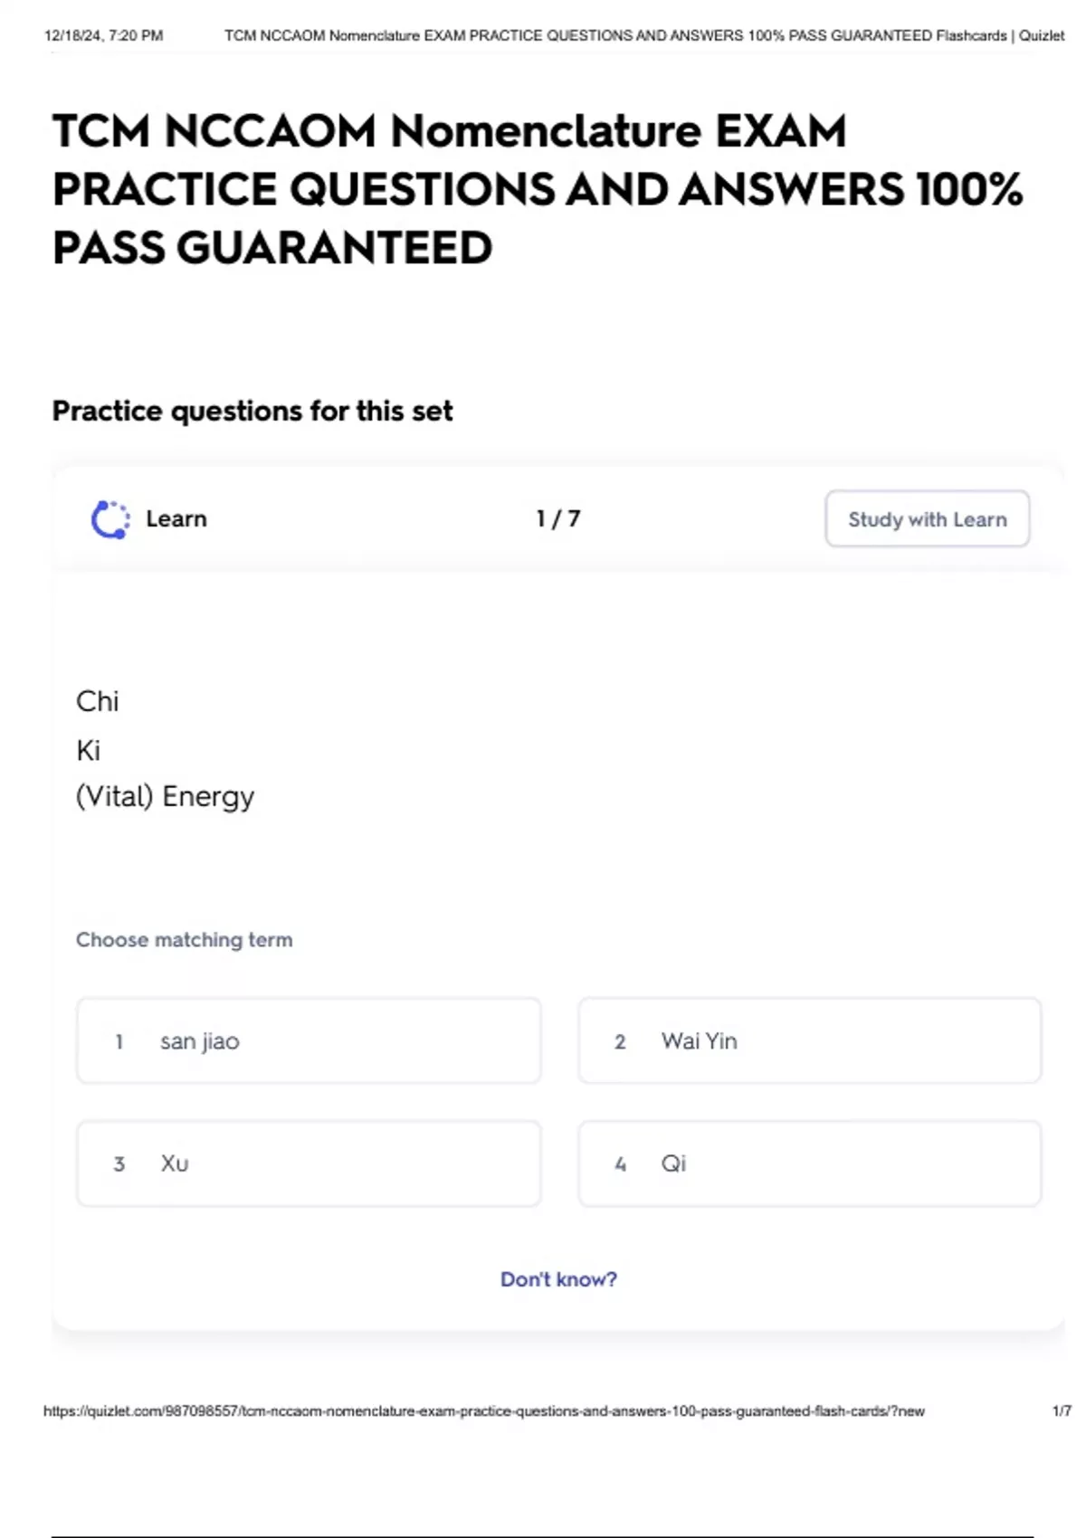Choose the "Wai Yin" answer option
The height and width of the screenshot is (1538, 1086).
coord(809,1040)
